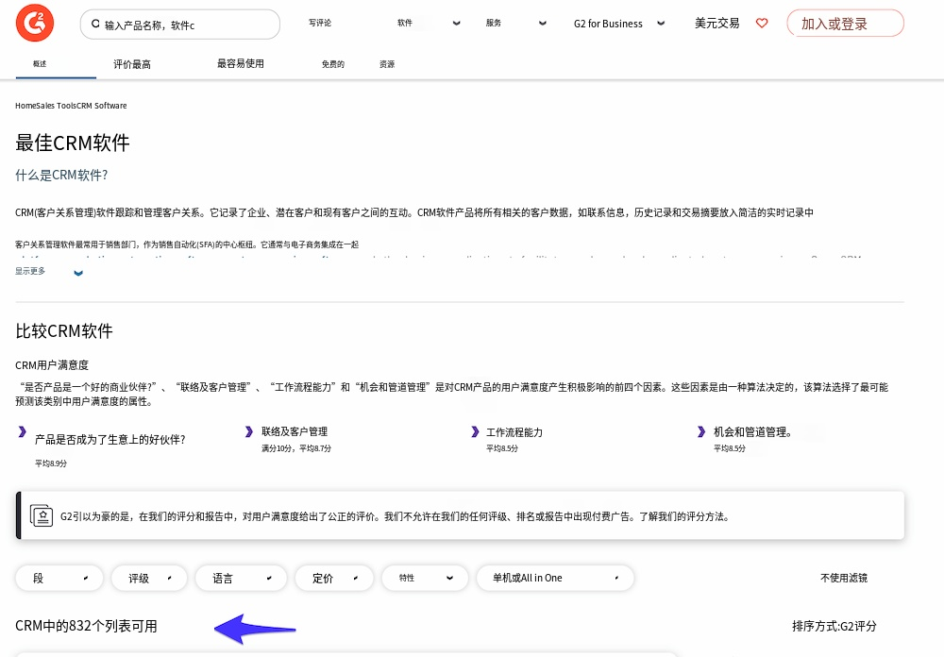Click the CRM用户满意度 subheading
The width and height of the screenshot is (944, 657).
tap(52, 365)
